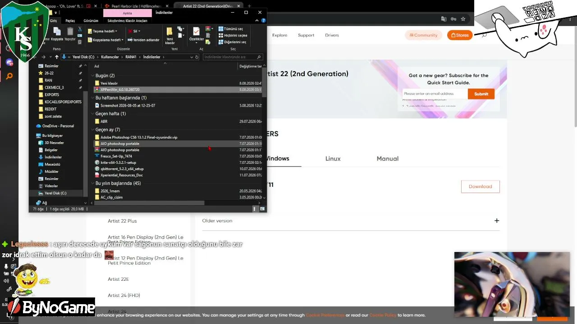Open the website search magnifier icon
Viewport: 577px width, 324px height.
(484, 35)
